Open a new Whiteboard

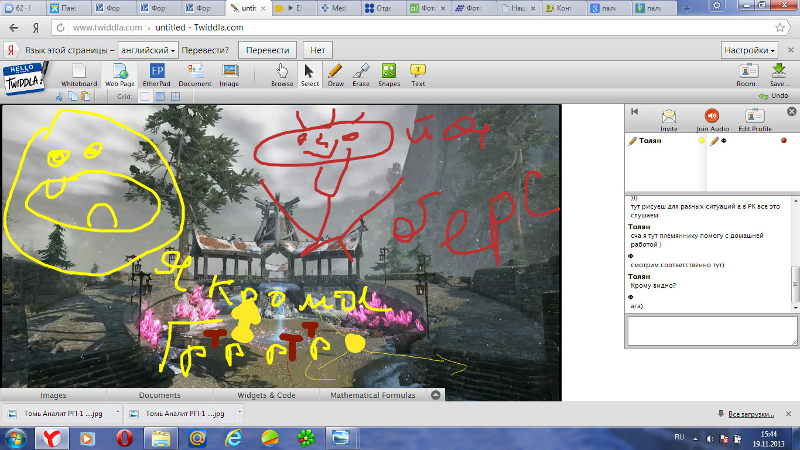pos(79,76)
